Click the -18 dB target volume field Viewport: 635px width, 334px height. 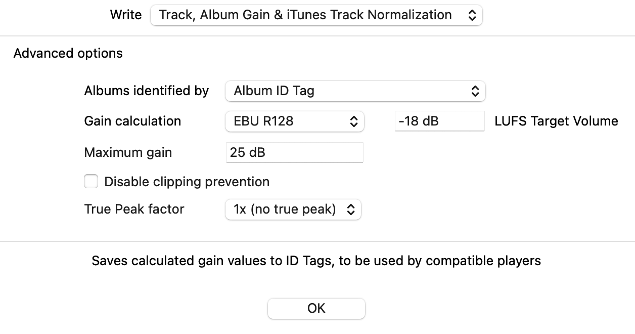439,121
